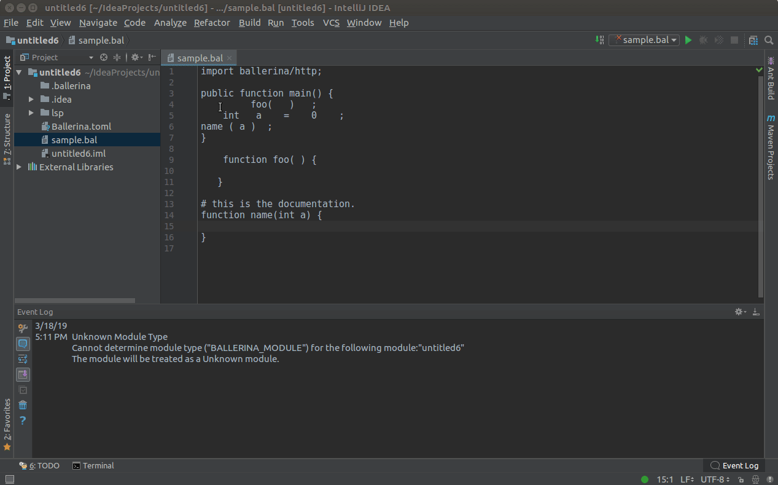Open the File menu
778x485 pixels.
click(11, 23)
